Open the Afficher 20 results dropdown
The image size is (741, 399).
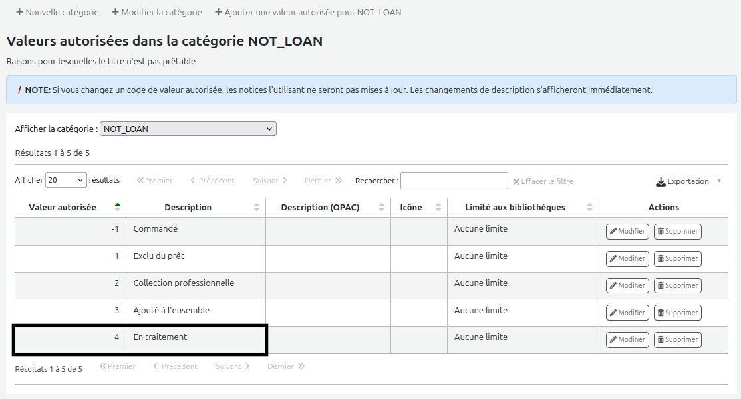(x=66, y=180)
